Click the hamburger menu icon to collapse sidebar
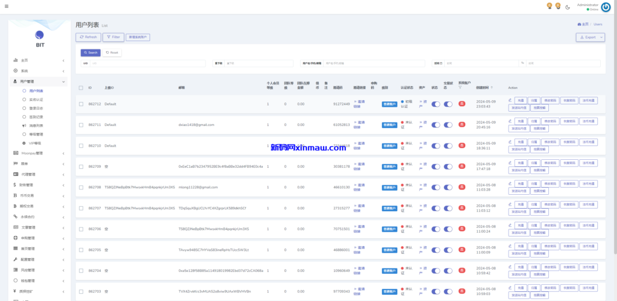Screen dimensions: 617x301 [7, 6]
